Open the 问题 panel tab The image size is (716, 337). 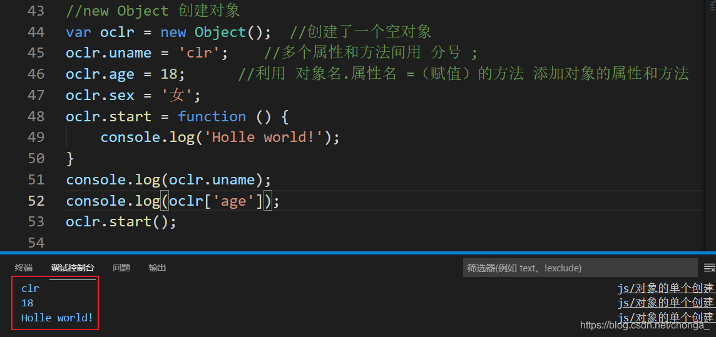[x=121, y=268]
